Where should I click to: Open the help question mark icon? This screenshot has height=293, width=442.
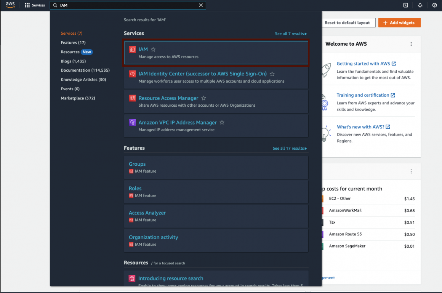coord(434,5)
